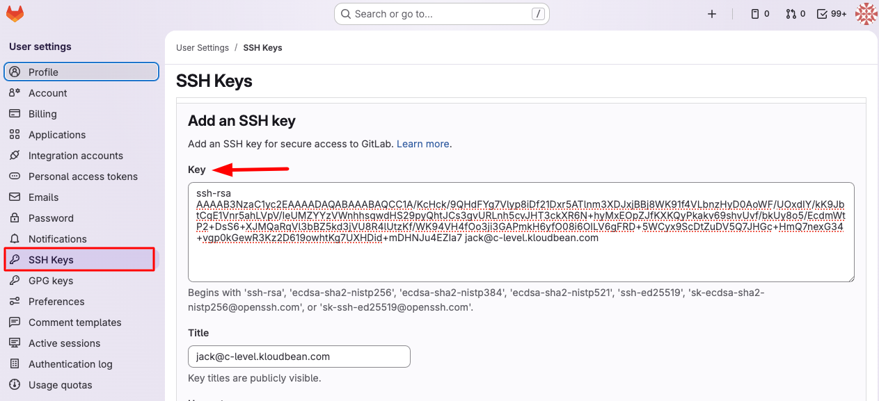Open the create new item plus icon
Image resolution: width=879 pixels, height=401 pixels.
click(711, 13)
